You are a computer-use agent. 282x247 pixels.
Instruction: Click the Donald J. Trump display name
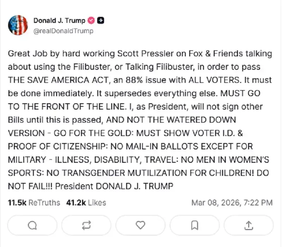60,20
